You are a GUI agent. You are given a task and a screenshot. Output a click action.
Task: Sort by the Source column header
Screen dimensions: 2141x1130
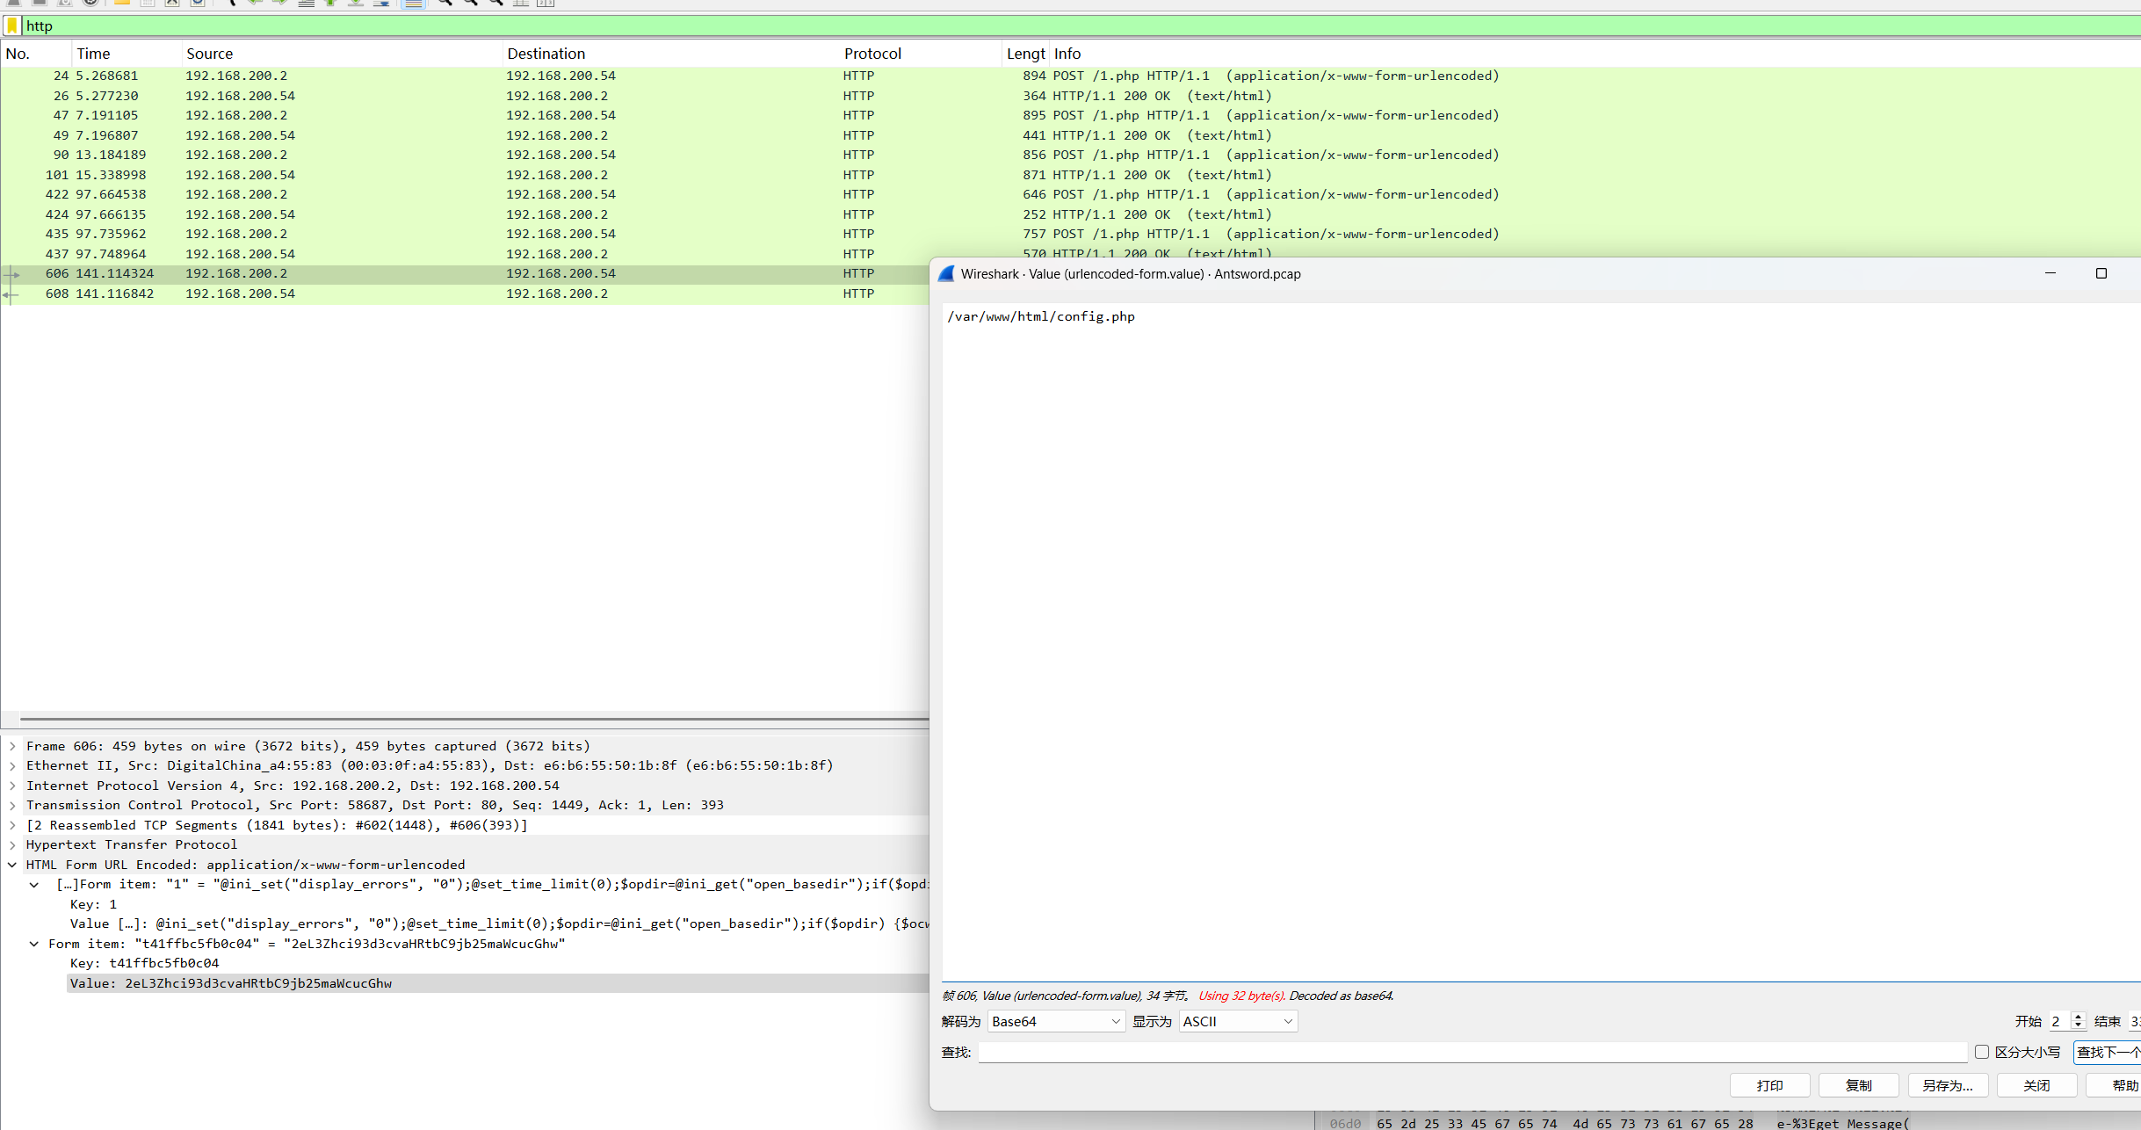tap(209, 54)
